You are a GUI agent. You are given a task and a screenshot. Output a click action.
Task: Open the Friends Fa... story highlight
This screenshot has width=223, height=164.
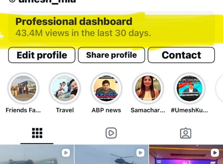(23, 88)
